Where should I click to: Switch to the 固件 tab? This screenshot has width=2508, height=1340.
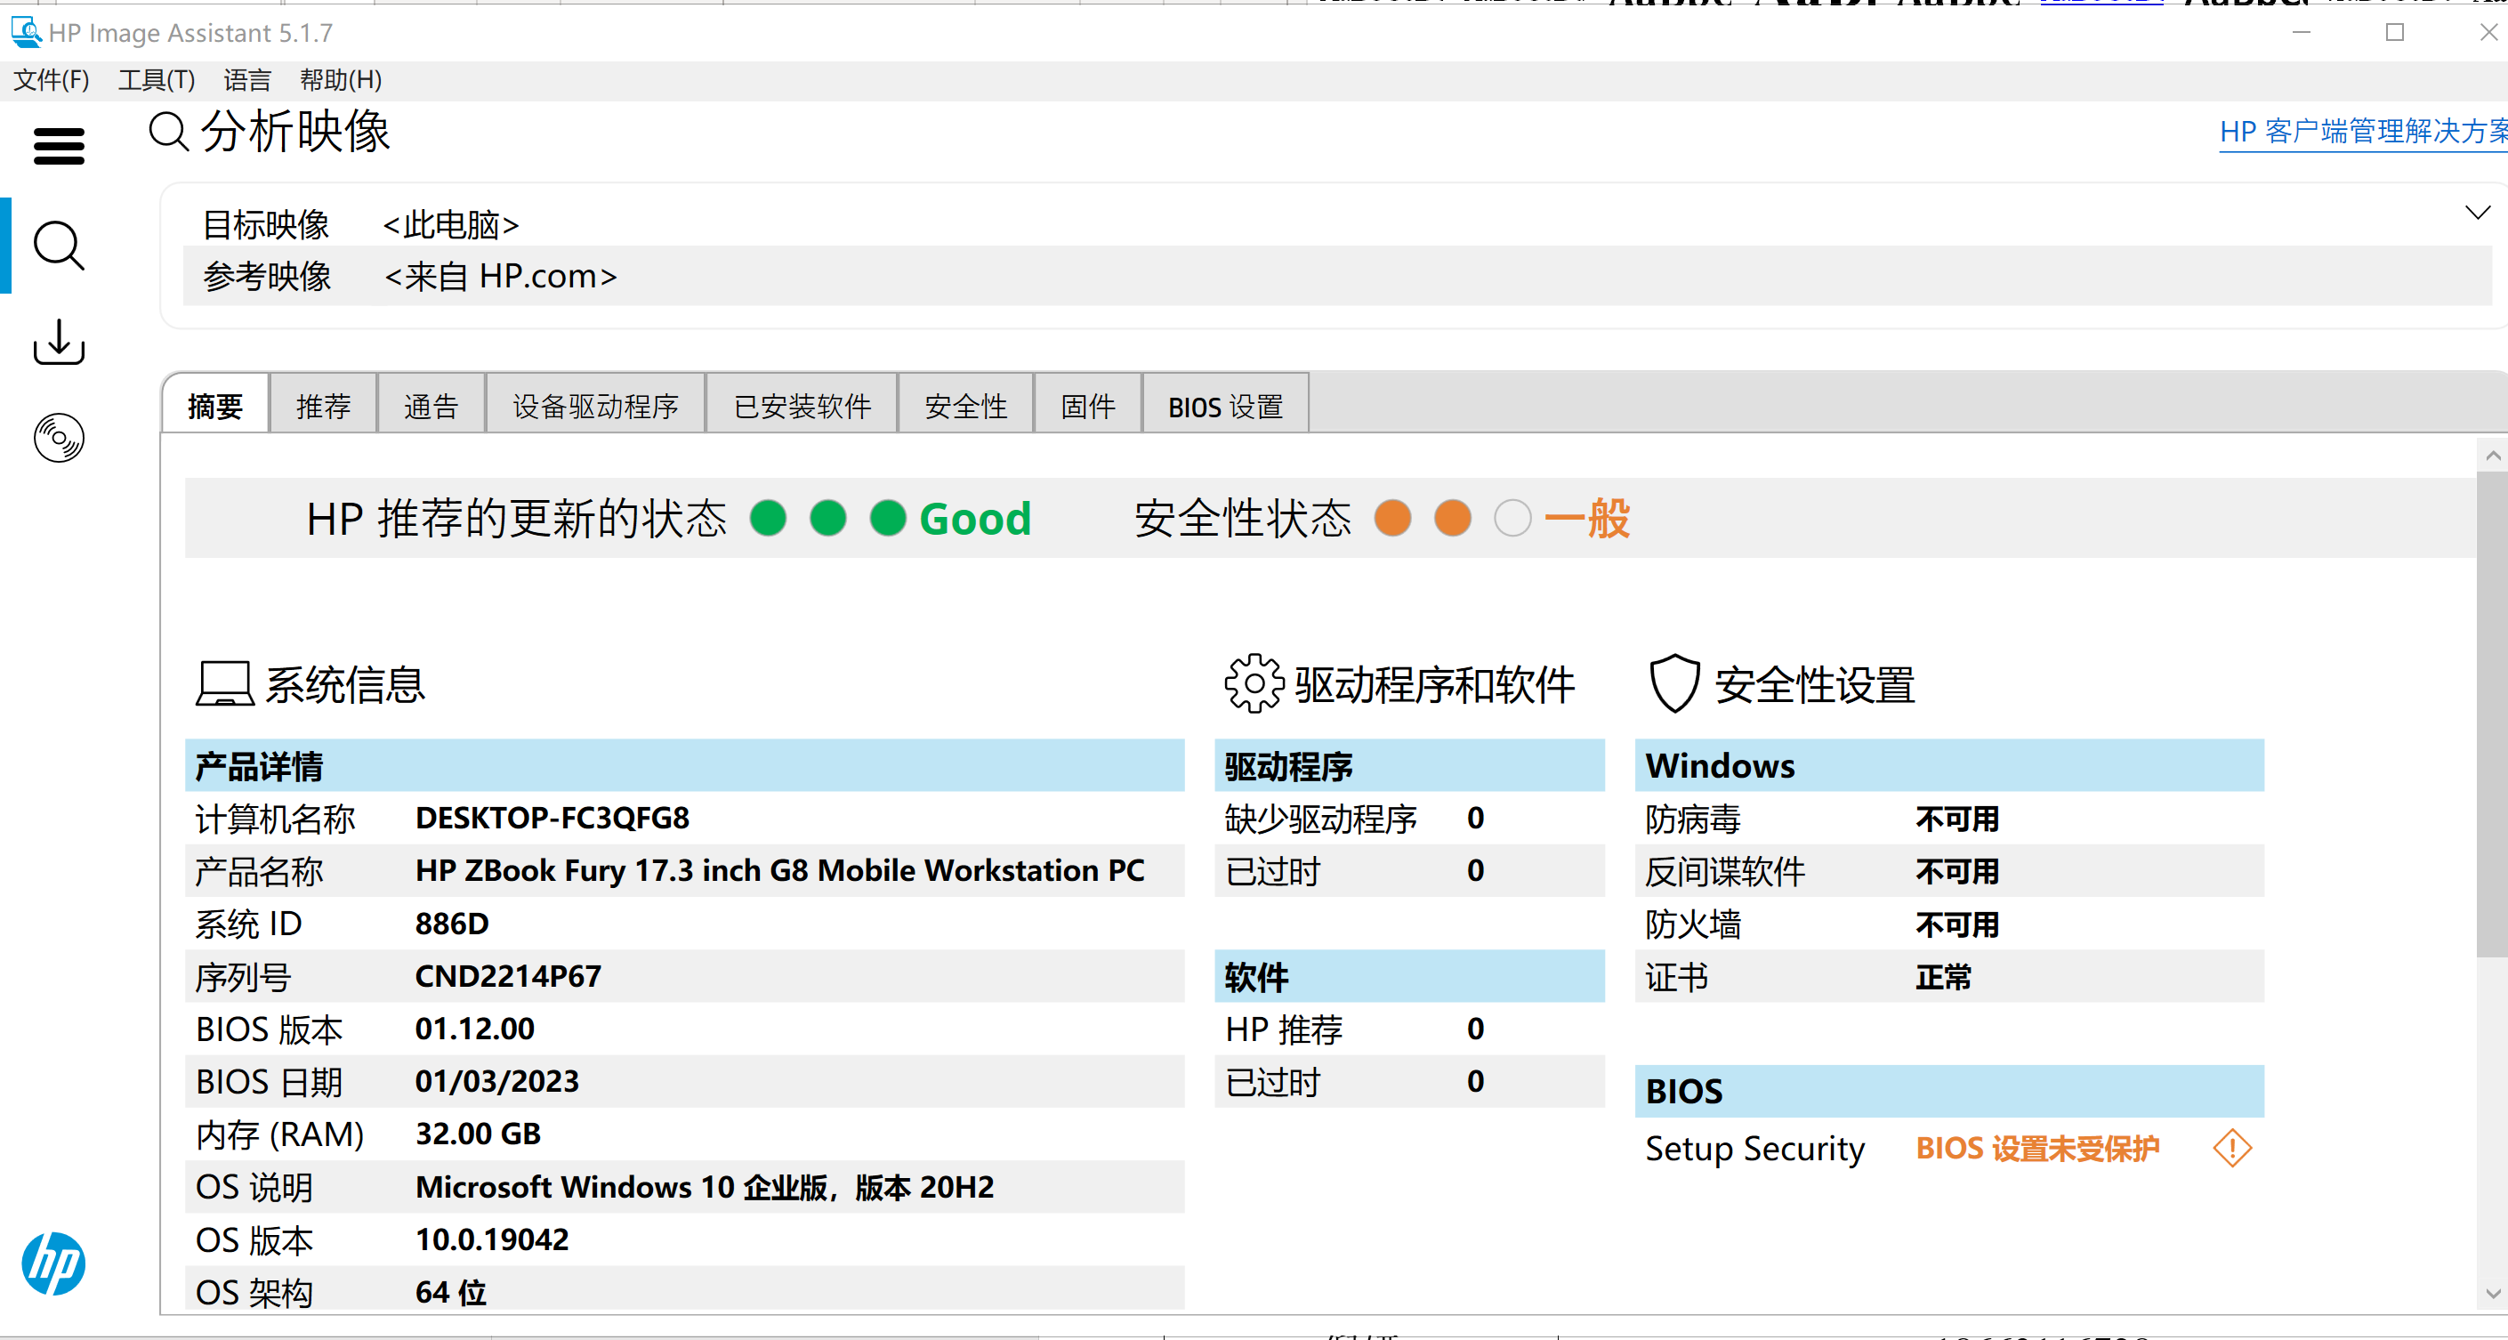(1087, 404)
